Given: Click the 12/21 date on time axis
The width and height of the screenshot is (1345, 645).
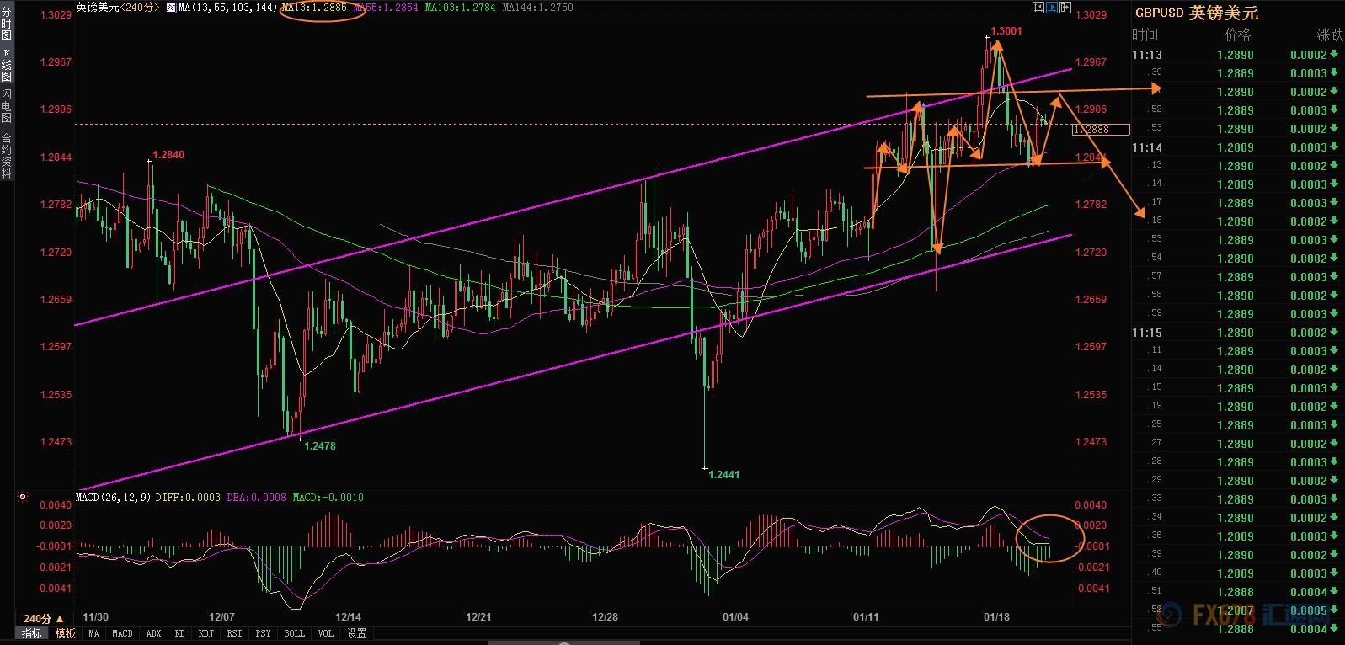Looking at the screenshot, I should pyautogui.click(x=478, y=617).
